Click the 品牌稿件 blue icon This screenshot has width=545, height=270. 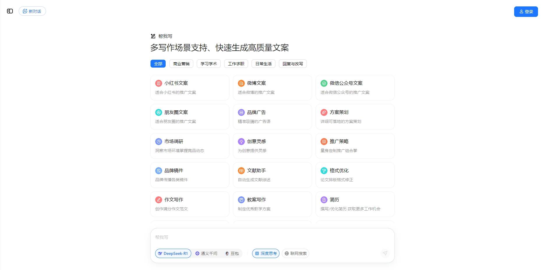[x=159, y=171]
